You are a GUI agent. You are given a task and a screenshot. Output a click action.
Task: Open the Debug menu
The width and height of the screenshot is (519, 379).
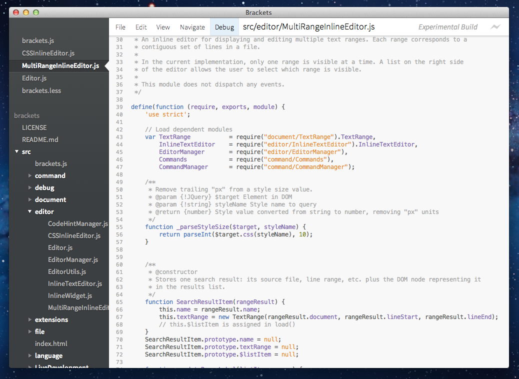pyautogui.click(x=224, y=27)
